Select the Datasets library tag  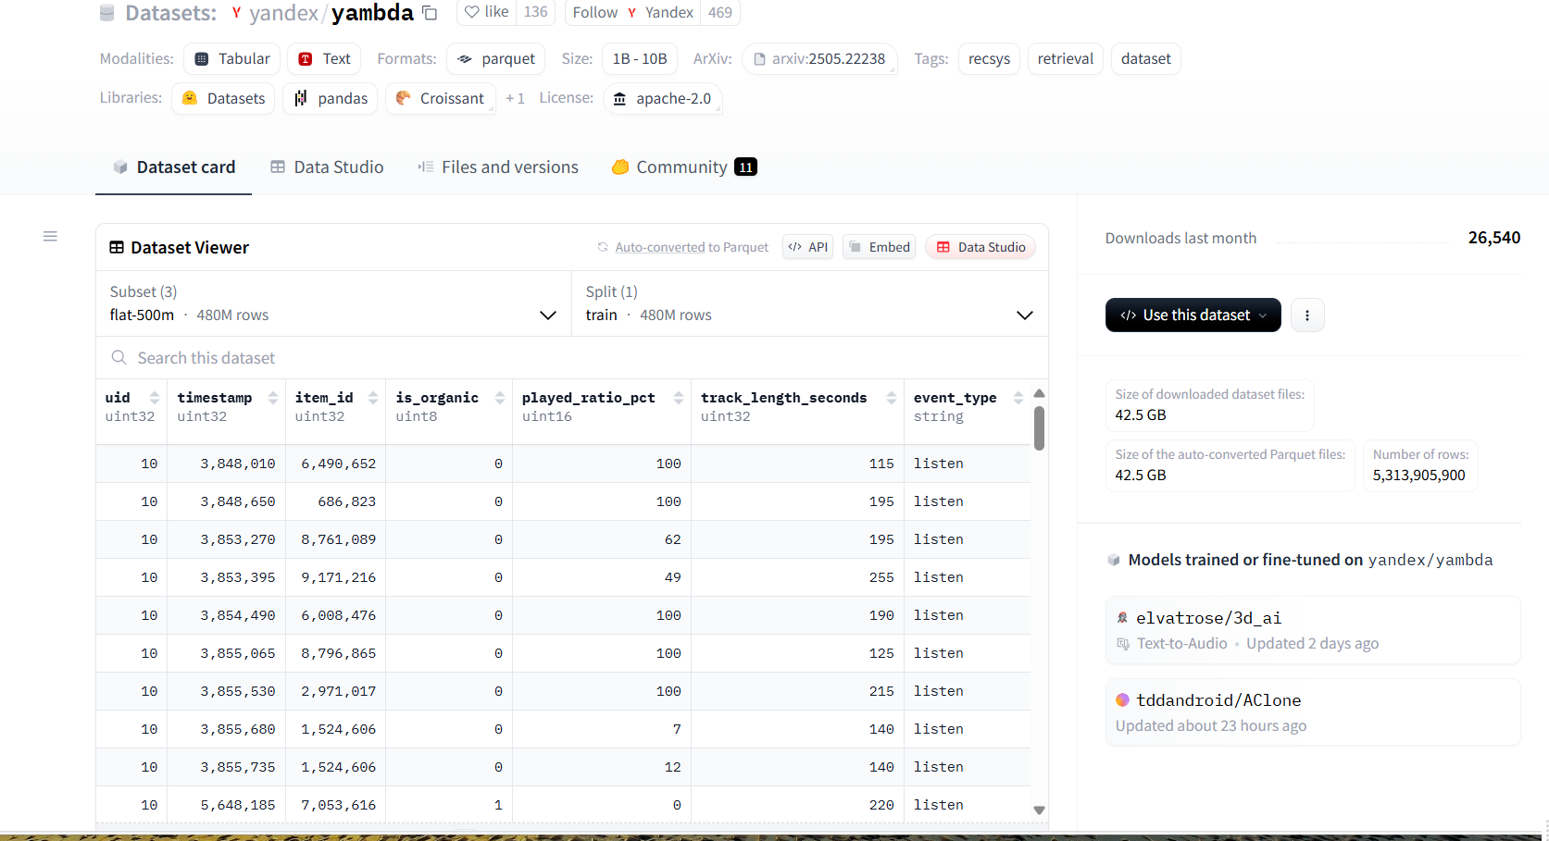tap(223, 98)
